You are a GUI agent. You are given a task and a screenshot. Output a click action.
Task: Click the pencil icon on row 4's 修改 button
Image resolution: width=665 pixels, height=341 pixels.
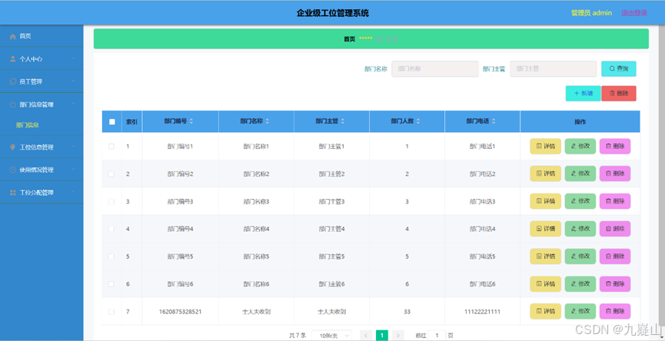click(574, 229)
